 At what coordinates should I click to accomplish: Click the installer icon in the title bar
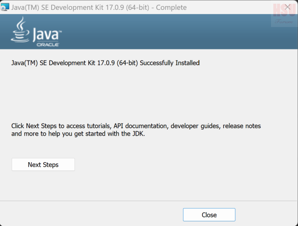coord(5,7)
